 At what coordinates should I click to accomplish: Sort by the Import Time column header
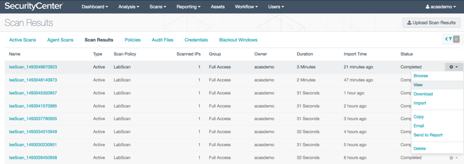[355, 54]
